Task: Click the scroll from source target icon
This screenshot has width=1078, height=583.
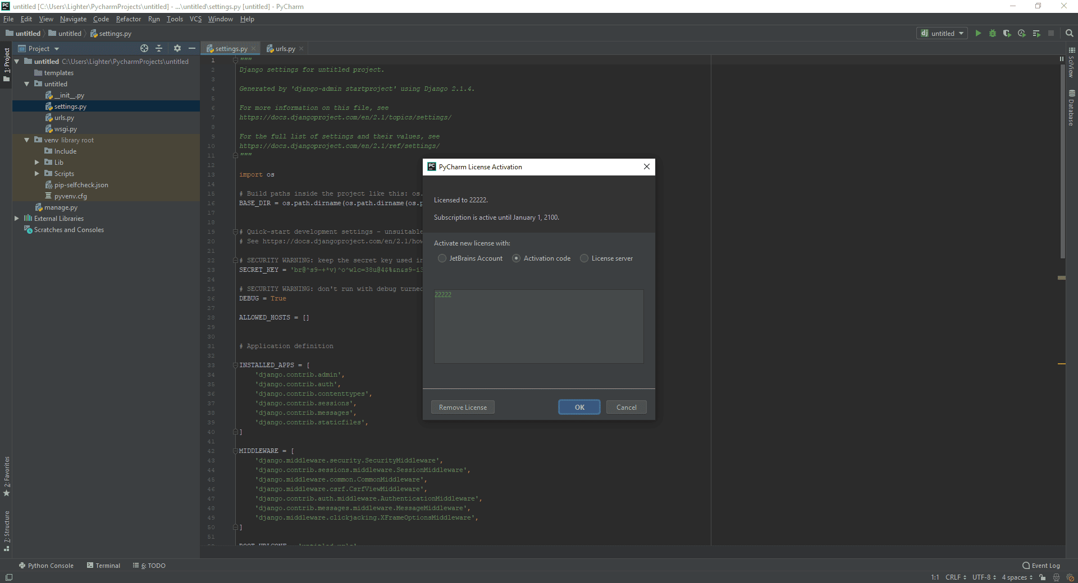Action: (144, 49)
